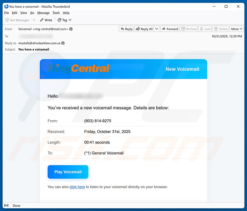This screenshot has width=247, height=211.
Task: Click Reply All button
Action: (144, 29)
